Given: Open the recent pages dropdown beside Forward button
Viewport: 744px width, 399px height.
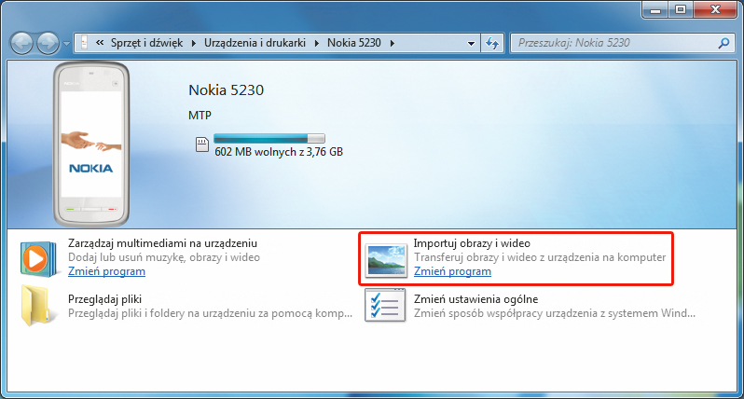Looking at the screenshot, I should point(65,44).
